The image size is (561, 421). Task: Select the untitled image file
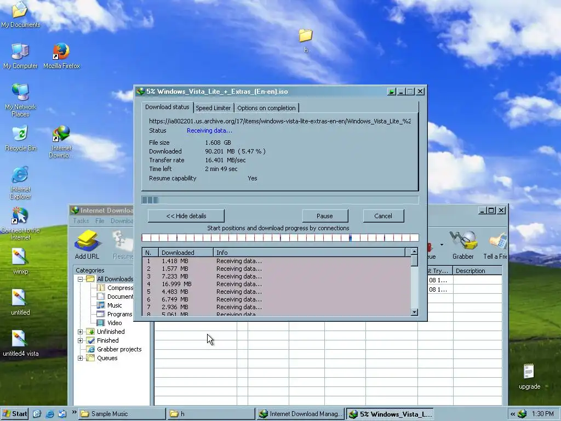point(20,303)
